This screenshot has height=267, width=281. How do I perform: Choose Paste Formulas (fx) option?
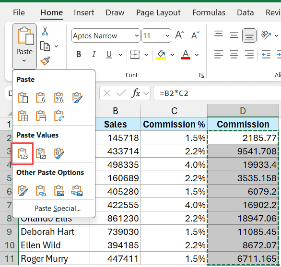coord(41,98)
